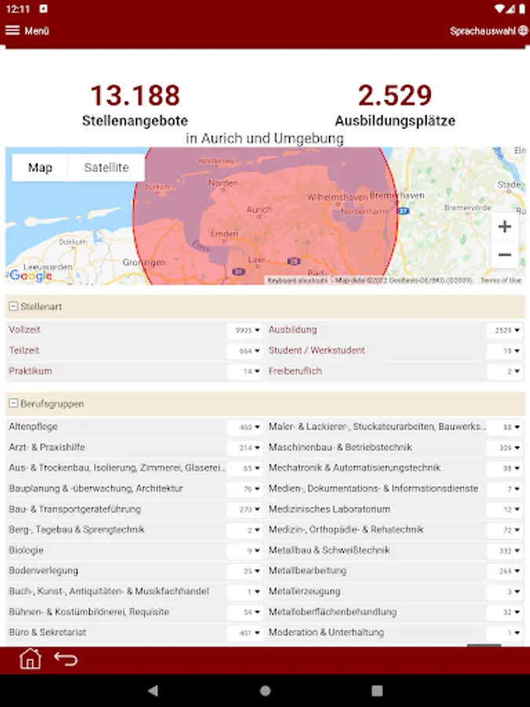Click Berg-, Tagebau & Sprengtechnik row

[77, 529]
